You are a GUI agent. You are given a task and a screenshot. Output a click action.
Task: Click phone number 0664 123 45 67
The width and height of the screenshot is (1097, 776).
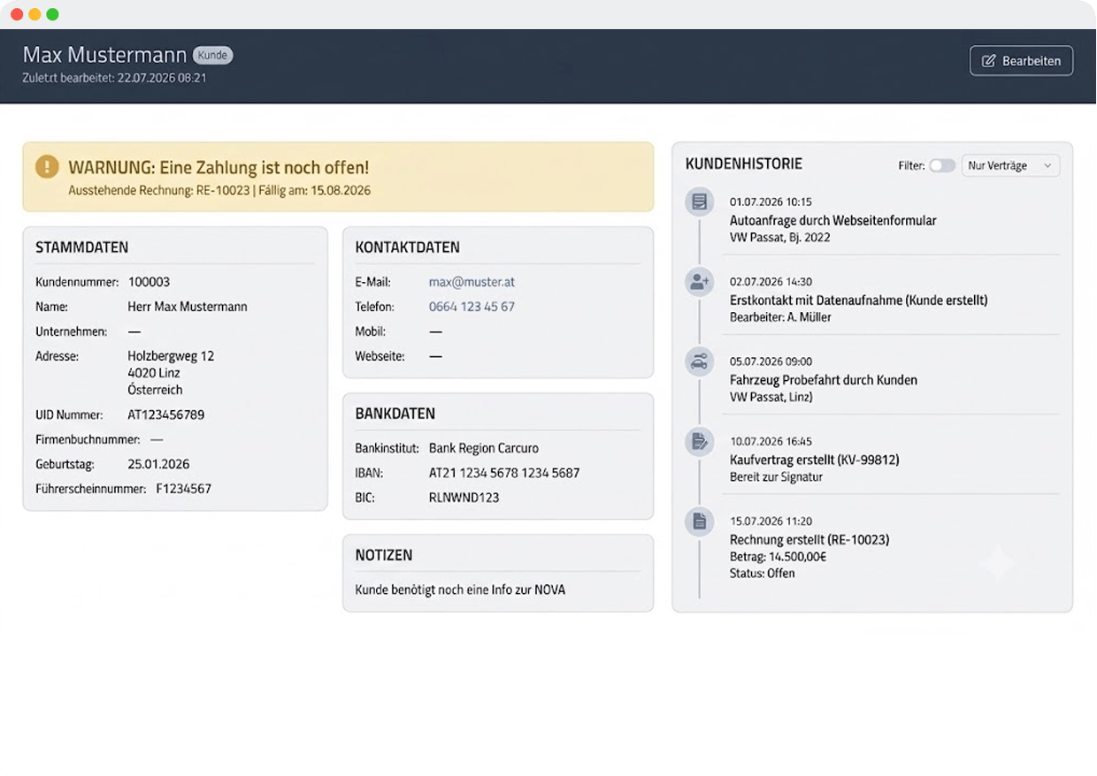click(x=472, y=307)
